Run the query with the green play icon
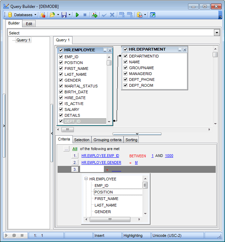The height and width of the screenshot is (242, 225). [77, 15]
